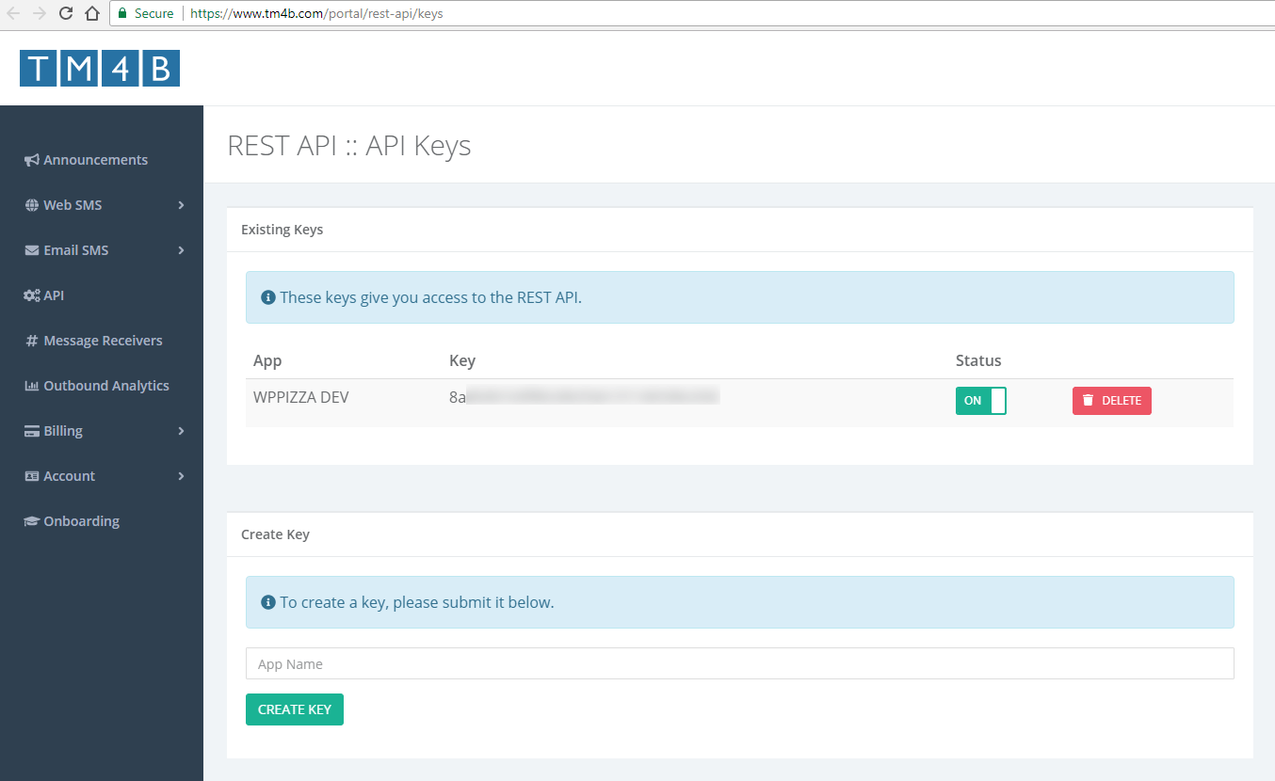Expand the Email SMS submenu chevron

[181, 250]
